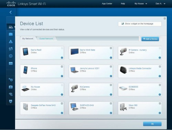Open the Guest Access sidebar icon

pos(11,34)
